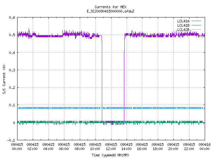This screenshot has height=158, width=211.
Task: Click the 090416 00:00 x-axis label
Action: click(x=205, y=146)
